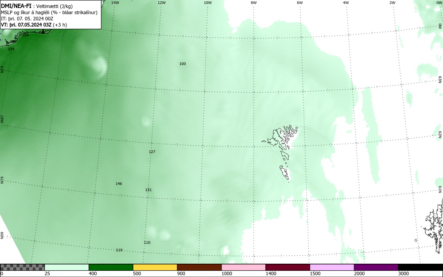Image resolution: width=443 pixels, height=277 pixels.
Task: Click the southernmost Faroe island outline
Action: pos(285,173)
